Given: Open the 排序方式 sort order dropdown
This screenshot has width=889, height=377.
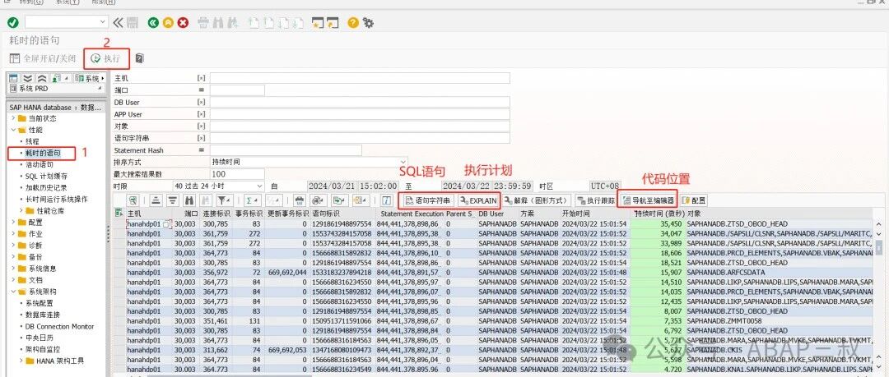Looking at the screenshot, I should 403,162.
